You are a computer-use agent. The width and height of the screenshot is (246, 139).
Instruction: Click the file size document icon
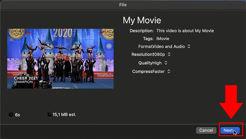(x=49, y=115)
